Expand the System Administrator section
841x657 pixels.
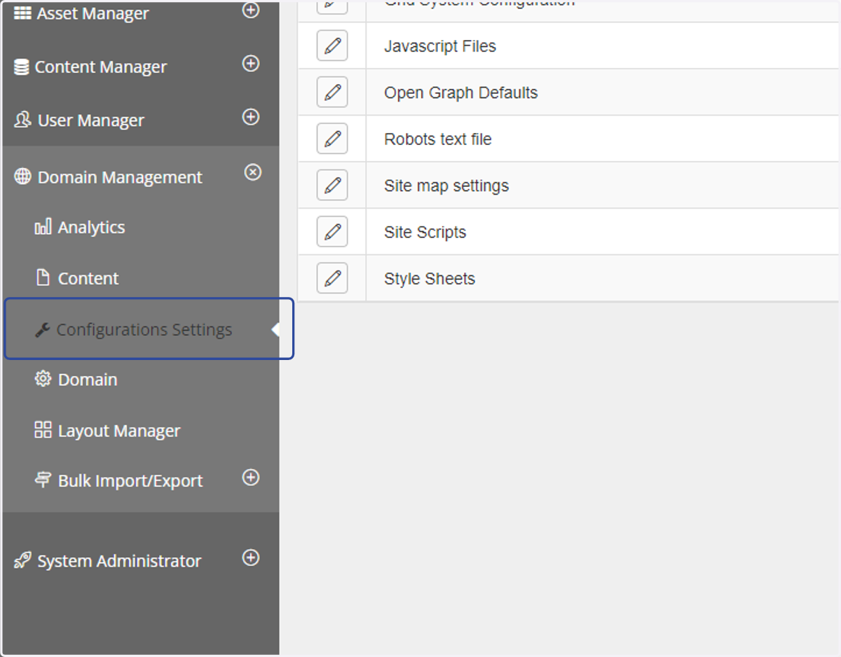(x=251, y=558)
